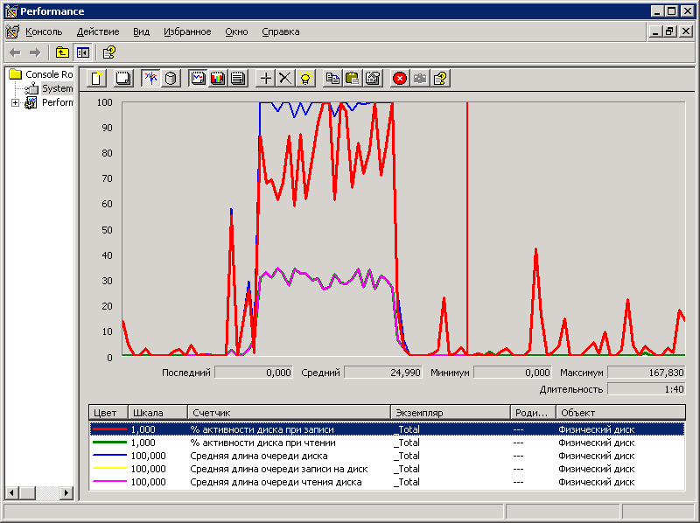This screenshot has width=700, height=523.
Task: Click the Add counter plus icon
Action: tap(266, 78)
